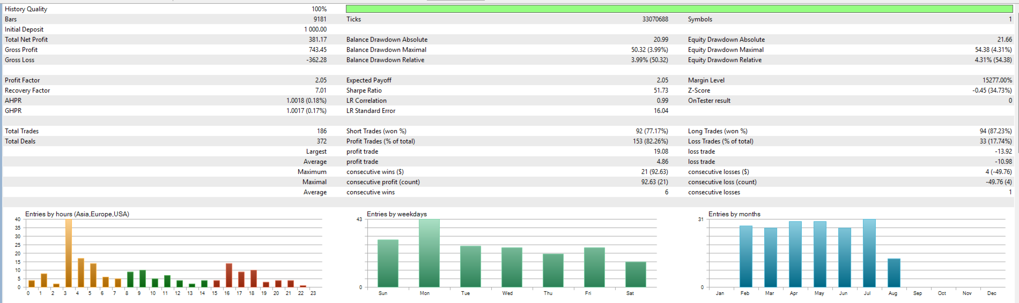Select the 'Total Net Profit' label
The width and height of the screenshot is (1019, 303).
pyautogui.click(x=26, y=40)
